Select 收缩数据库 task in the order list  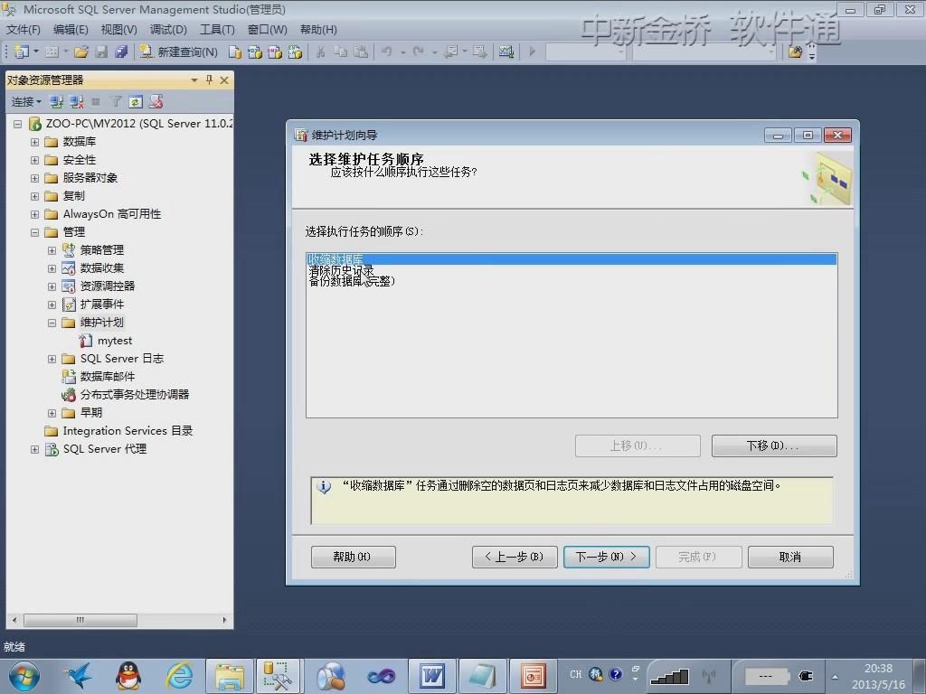(x=572, y=259)
